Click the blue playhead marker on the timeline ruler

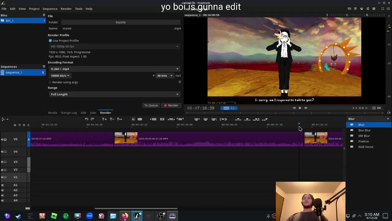(299, 124)
